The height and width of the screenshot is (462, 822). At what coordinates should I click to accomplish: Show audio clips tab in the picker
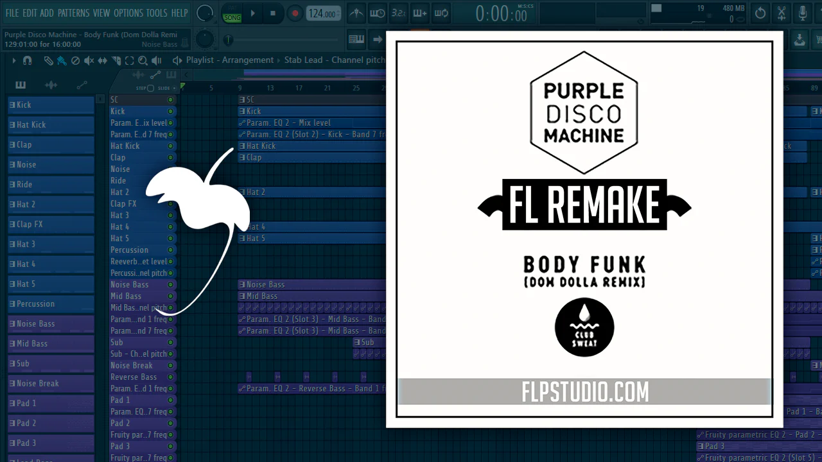click(x=51, y=85)
